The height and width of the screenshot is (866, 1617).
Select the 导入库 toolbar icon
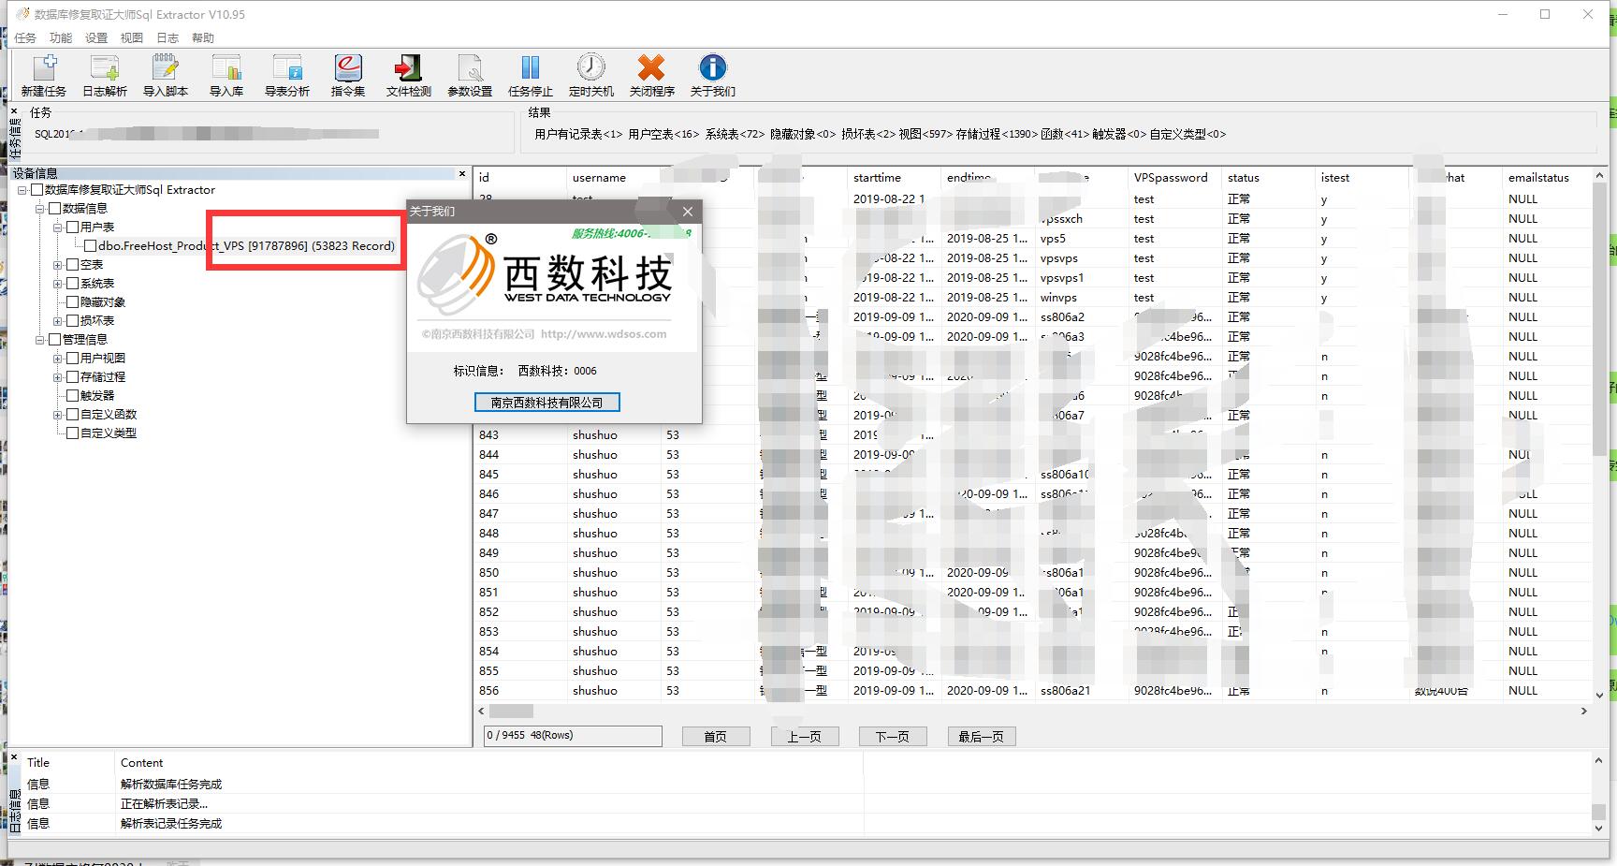point(226,75)
